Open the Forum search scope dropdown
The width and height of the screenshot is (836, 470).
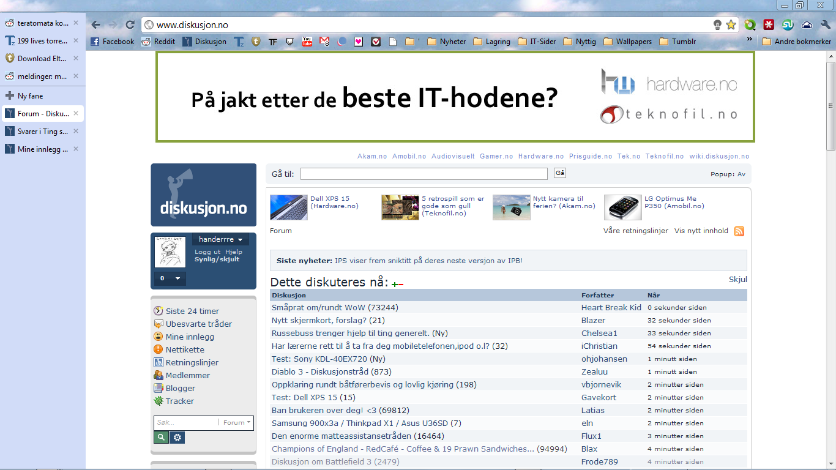(237, 422)
